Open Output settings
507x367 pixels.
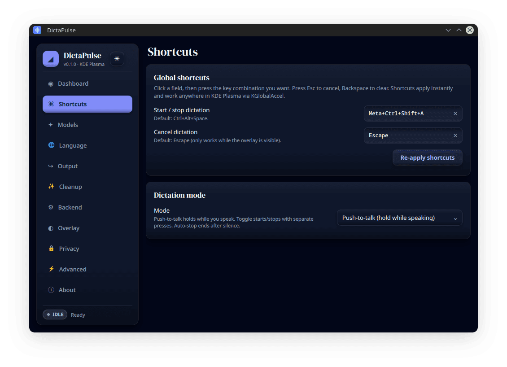point(87,166)
